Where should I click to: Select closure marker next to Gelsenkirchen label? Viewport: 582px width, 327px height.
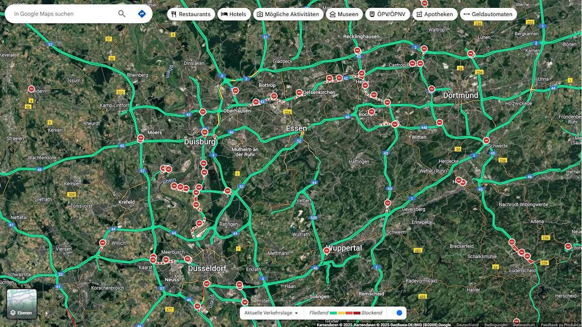tap(299, 92)
